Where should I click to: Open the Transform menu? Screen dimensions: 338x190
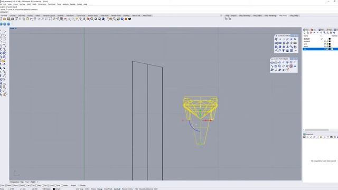[x=52, y=4]
